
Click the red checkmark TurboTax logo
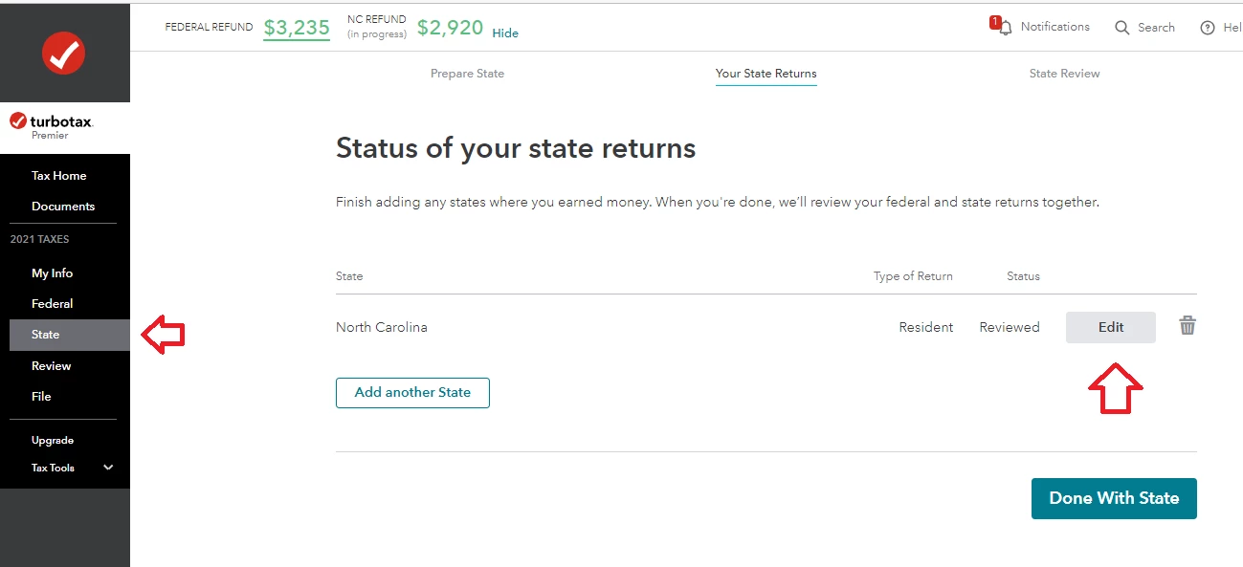click(x=64, y=53)
